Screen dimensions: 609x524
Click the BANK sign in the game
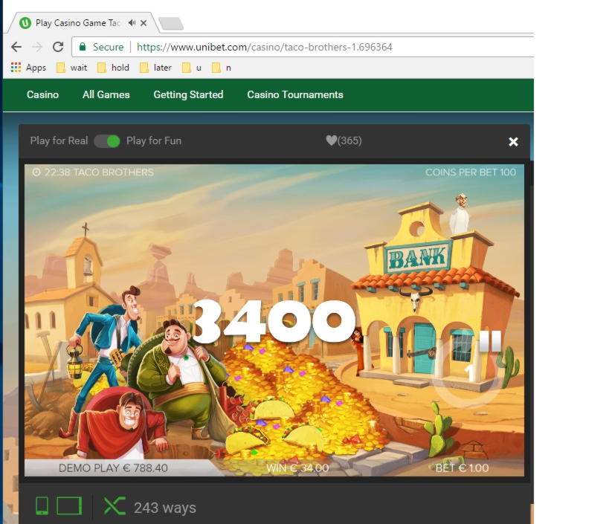(x=419, y=257)
